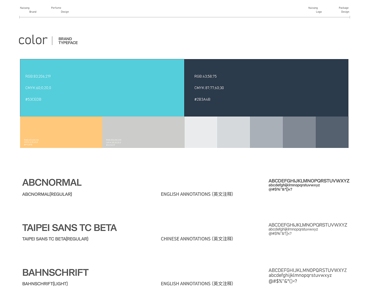369x303 pixels.
Task: Select the 'CMYK:60;0;20;0' value
Action: click(38, 88)
